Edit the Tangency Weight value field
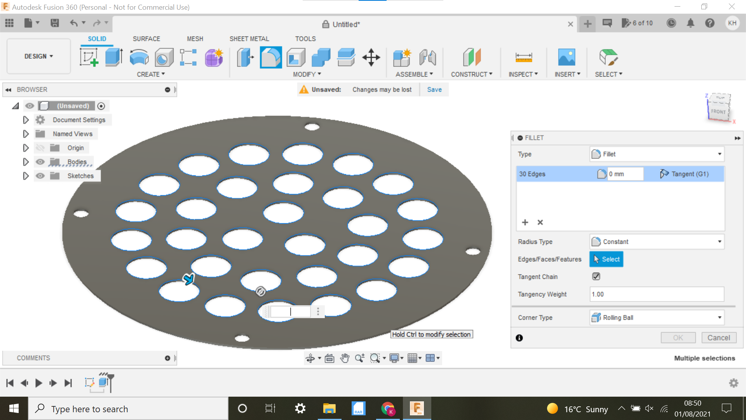Screen dimensions: 746x420 (656, 294)
